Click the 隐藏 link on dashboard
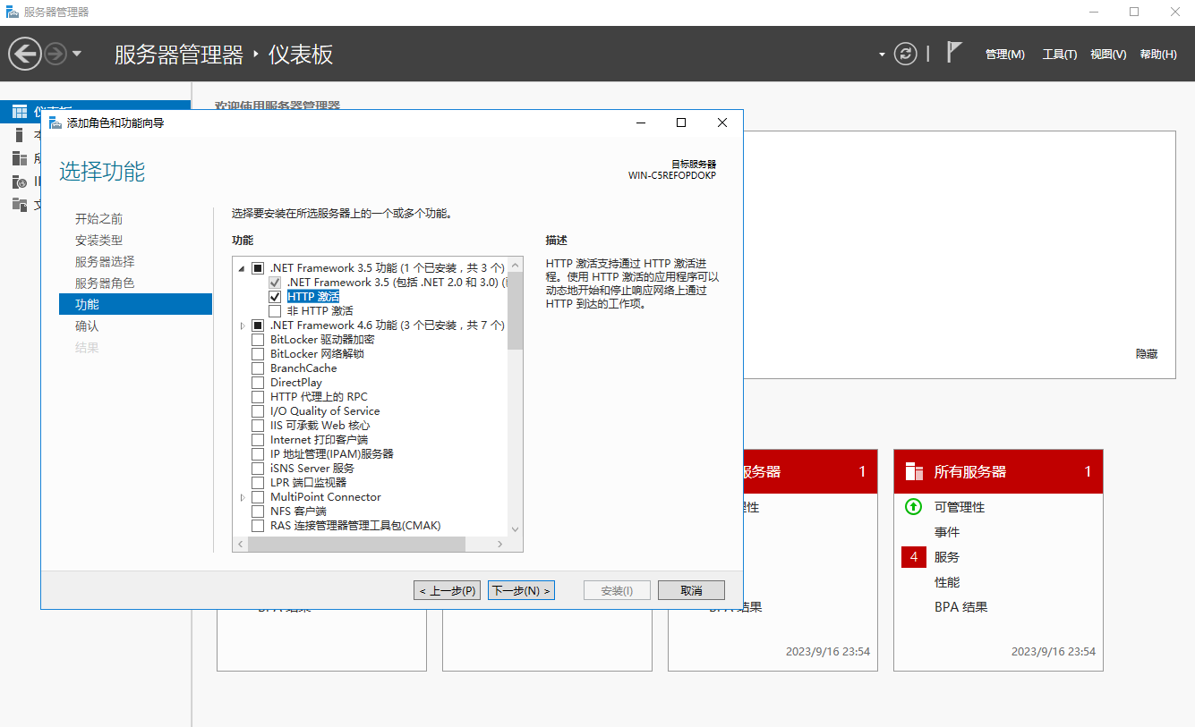Image resolution: width=1195 pixels, height=727 pixels. [x=1147, y=354]
